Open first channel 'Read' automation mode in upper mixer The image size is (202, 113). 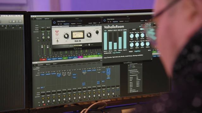(43, 31)
